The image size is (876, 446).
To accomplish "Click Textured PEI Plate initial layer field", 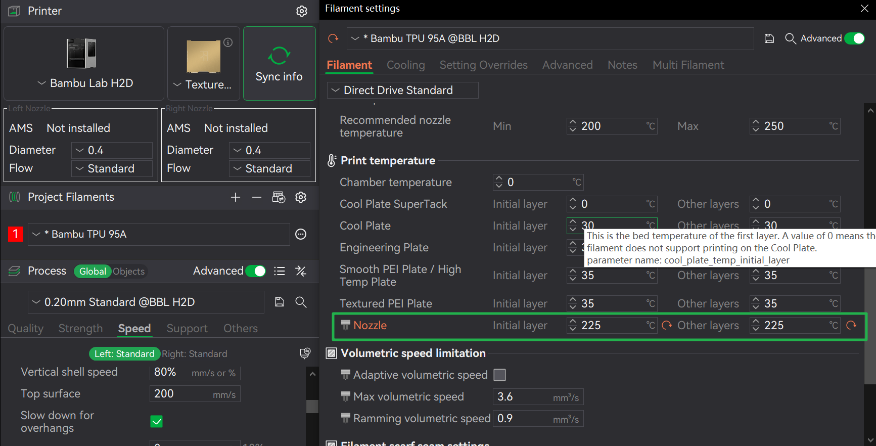I will coord(612,303).
